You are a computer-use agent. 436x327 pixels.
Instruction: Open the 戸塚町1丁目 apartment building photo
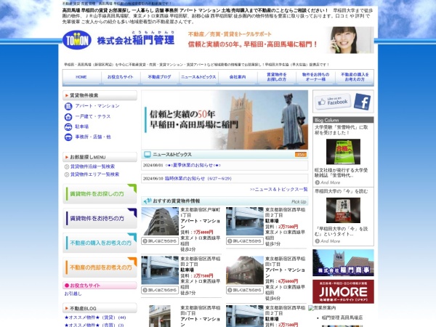pyautogui.click(x=160, y=222)
